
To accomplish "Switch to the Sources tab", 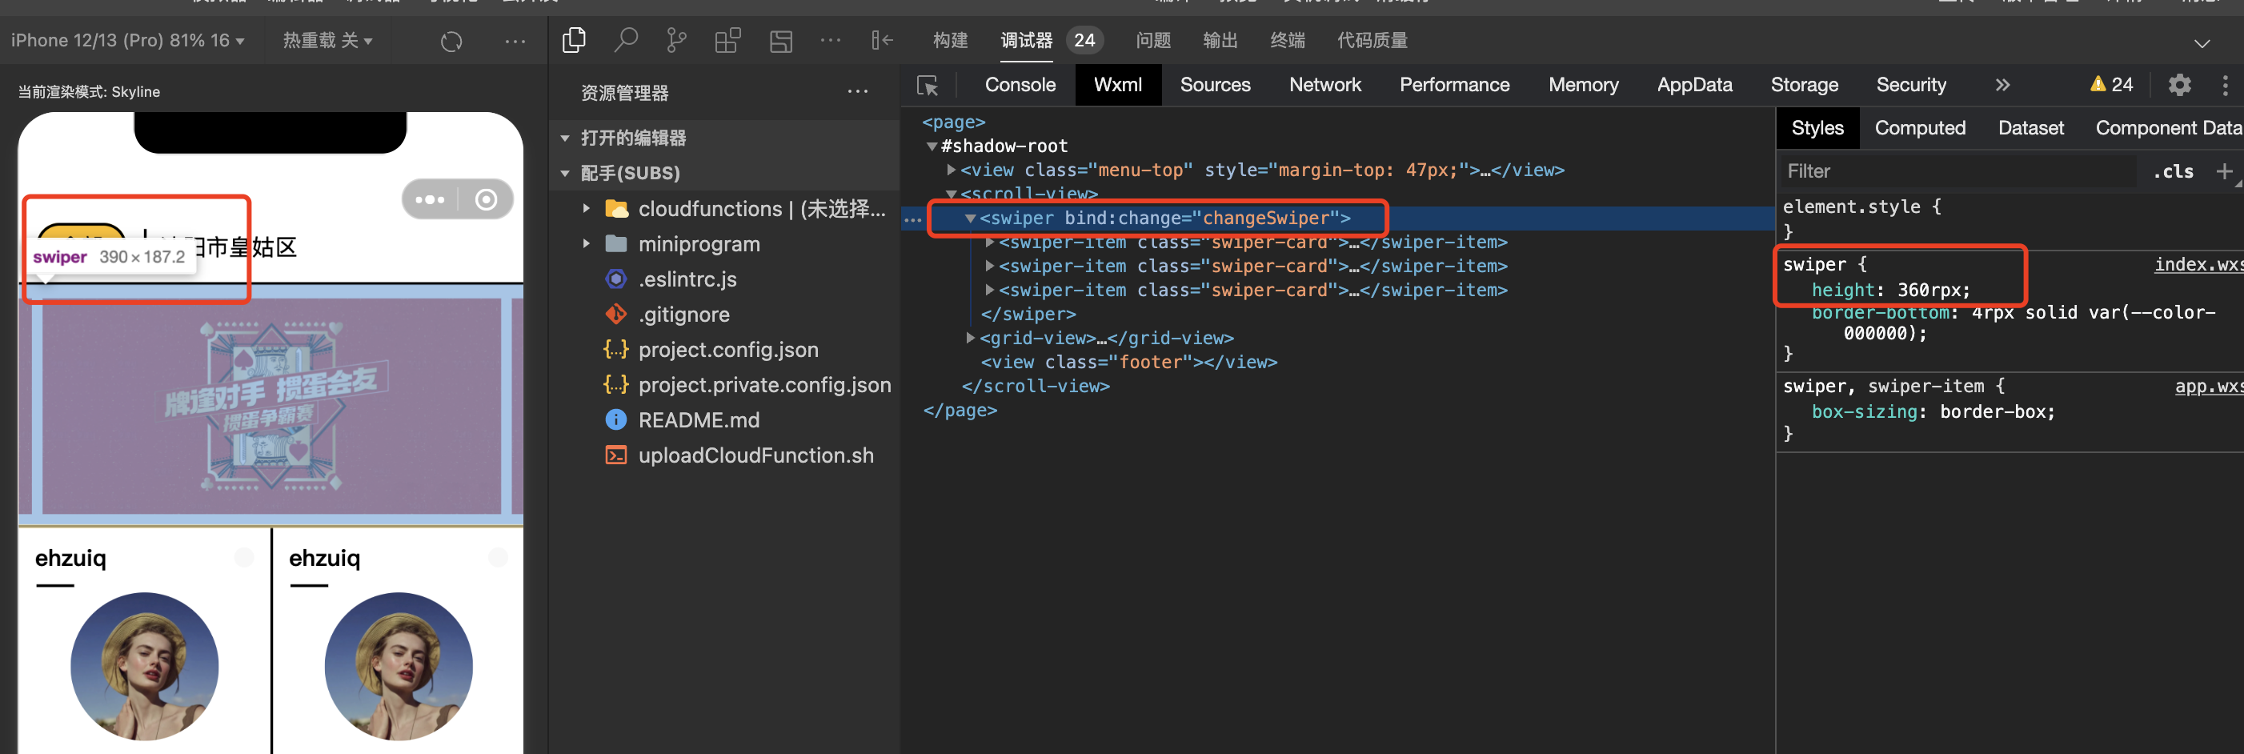I will [1215, 85].
